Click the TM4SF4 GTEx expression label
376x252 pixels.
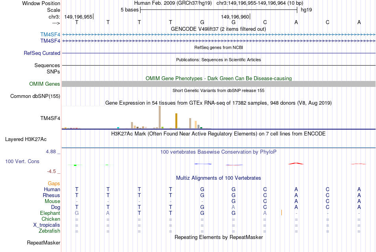[50, 118]
